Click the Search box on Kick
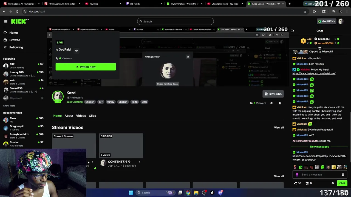The height and width of the screenshot is (197, 351). click(175, 21)
